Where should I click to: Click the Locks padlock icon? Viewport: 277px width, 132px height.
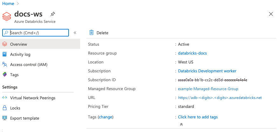coord(4,108)
